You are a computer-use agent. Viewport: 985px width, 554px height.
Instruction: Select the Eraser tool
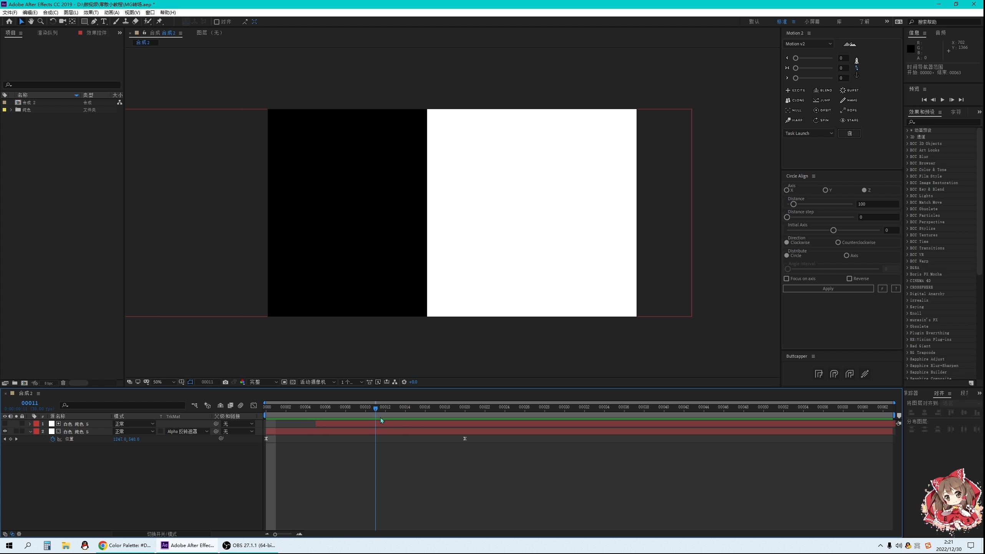(x=135, y=22)
